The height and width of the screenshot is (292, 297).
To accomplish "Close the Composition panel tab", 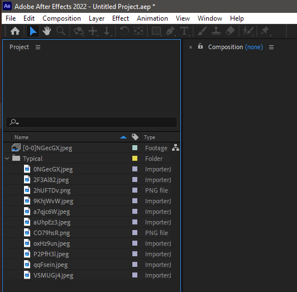I will (190, 47).
